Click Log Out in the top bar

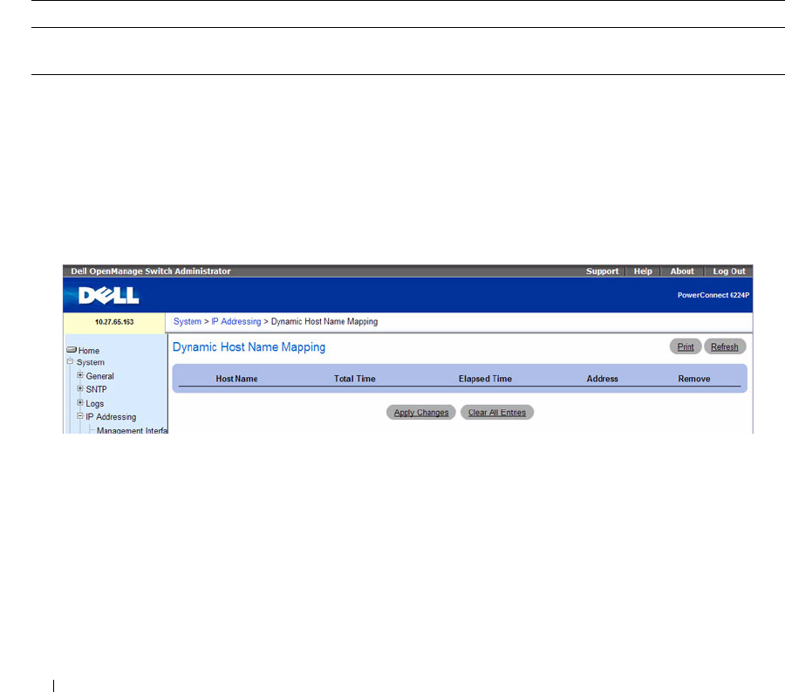[x=729, y=271]
